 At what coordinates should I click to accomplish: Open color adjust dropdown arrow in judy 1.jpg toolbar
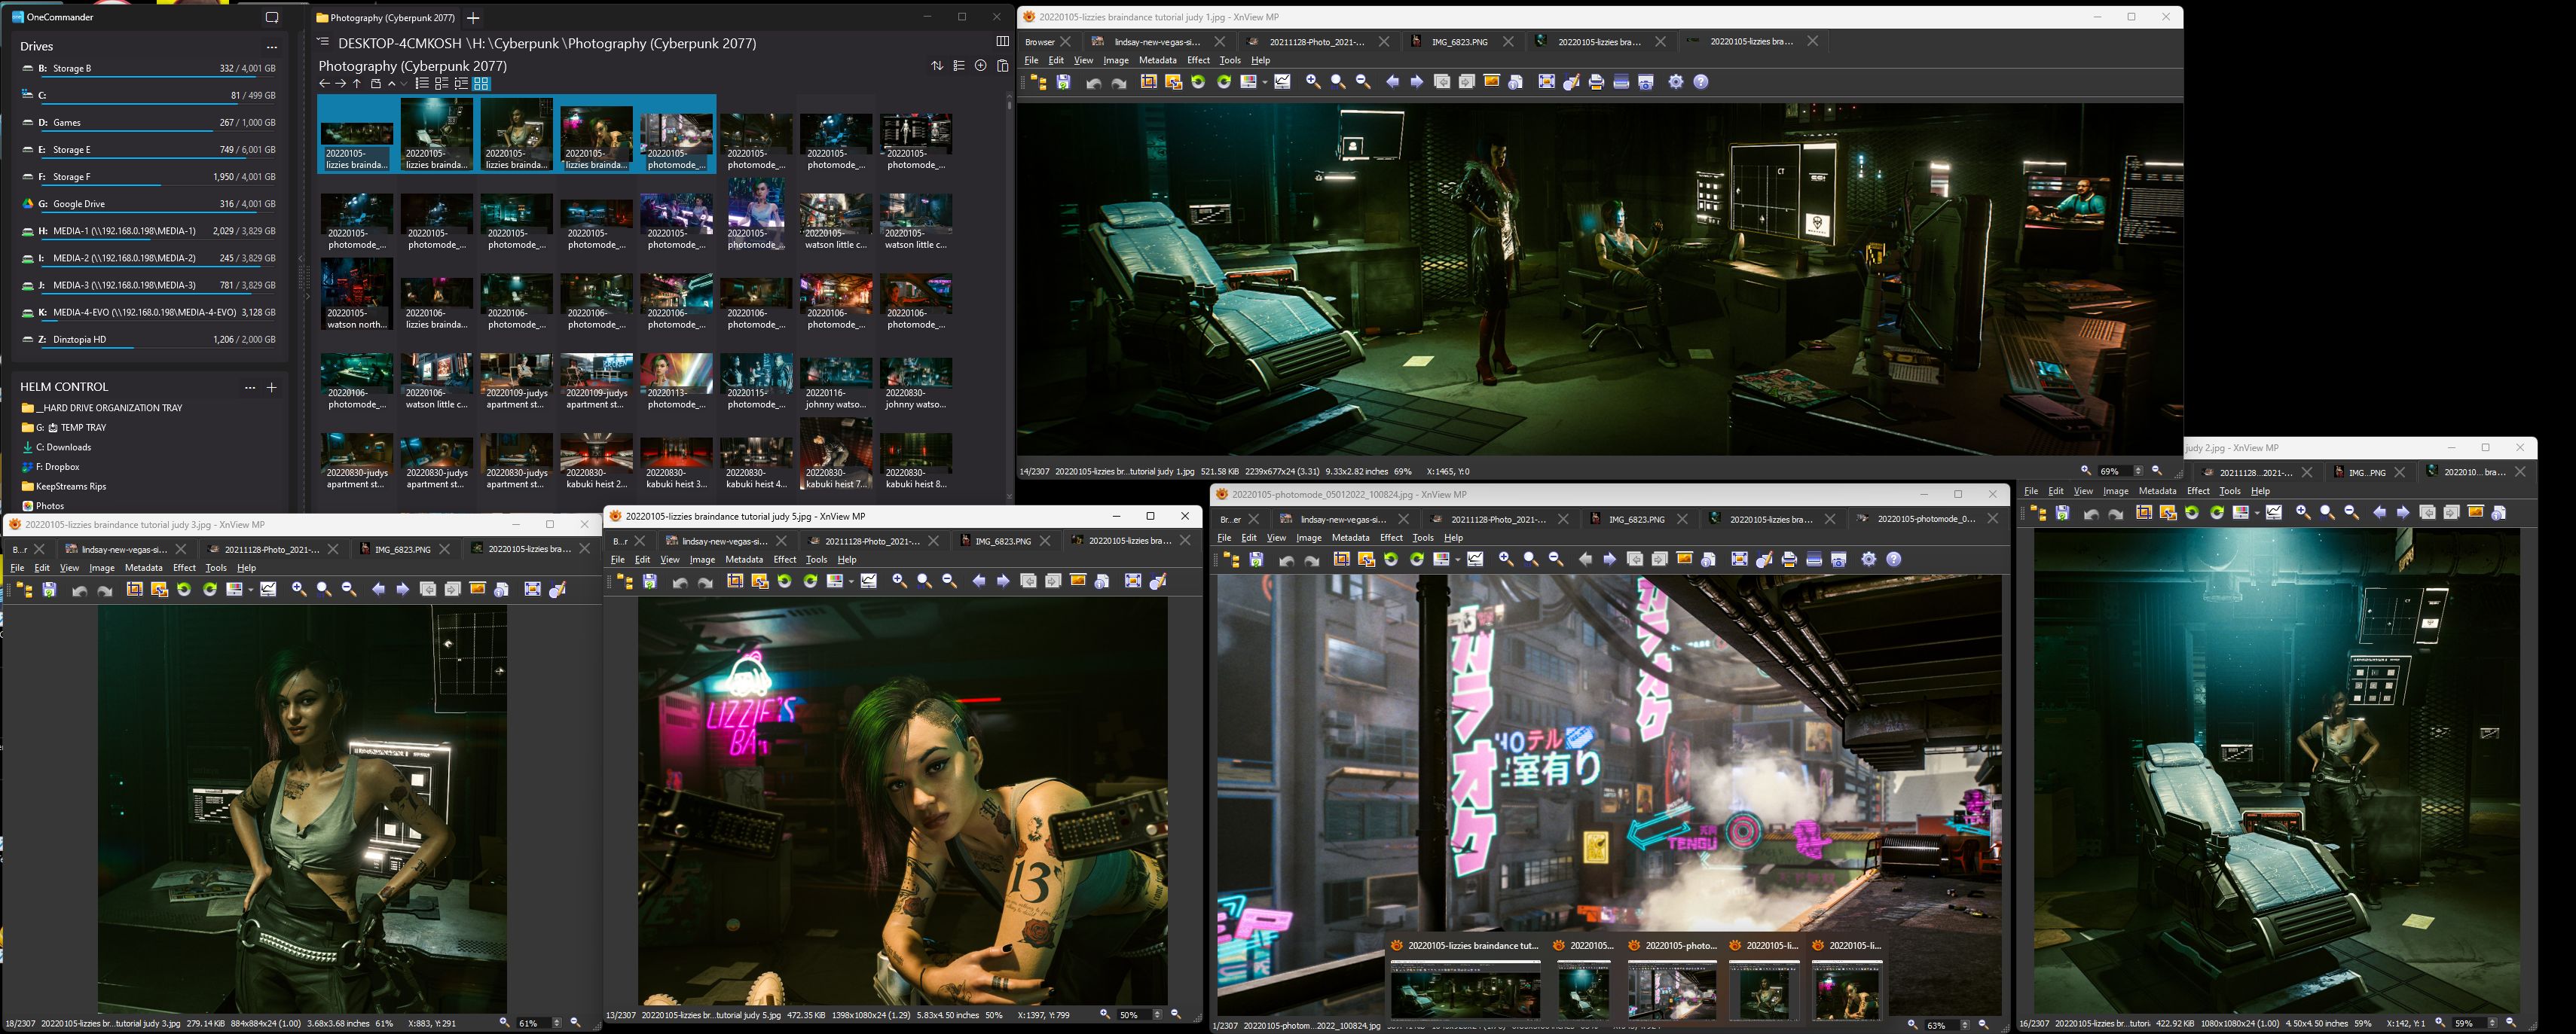1264,82
